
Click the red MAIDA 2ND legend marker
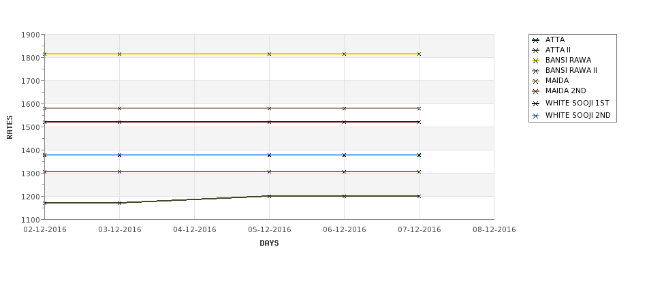(x=536, y=91)
